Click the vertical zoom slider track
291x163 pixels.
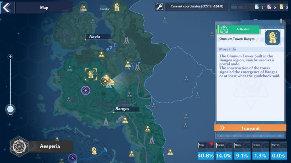[x=10, y=82]
